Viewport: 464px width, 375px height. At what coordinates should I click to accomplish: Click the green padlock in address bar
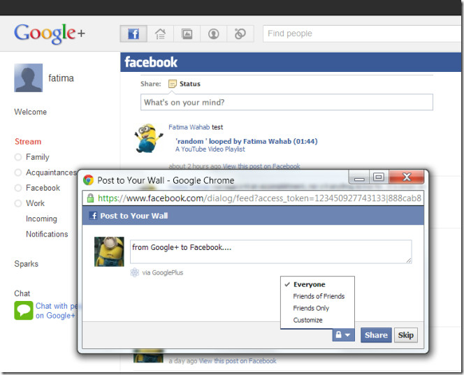(x=90, y=198)
